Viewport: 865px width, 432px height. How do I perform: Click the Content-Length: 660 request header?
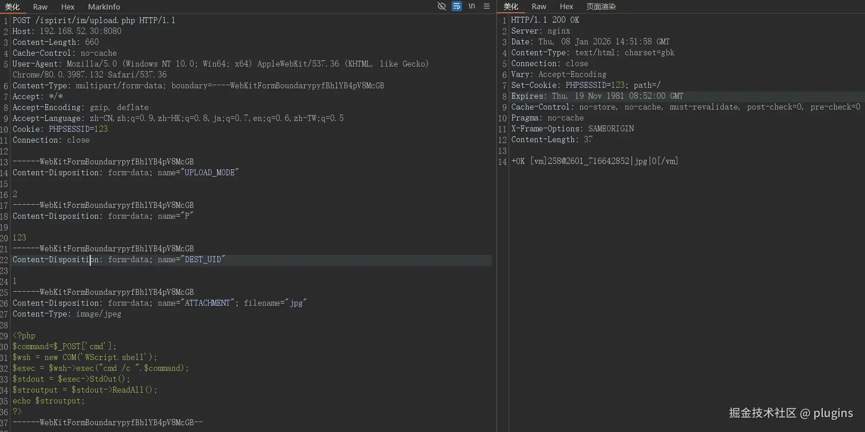56,42
